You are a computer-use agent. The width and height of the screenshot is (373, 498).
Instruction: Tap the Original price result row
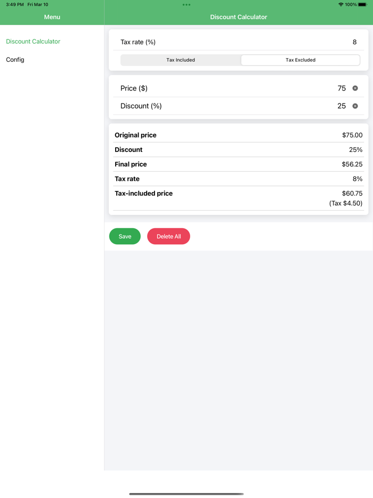pyautogui.click(x=239, y=135)
